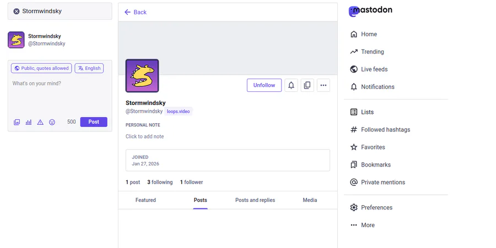Click the loops.video domain badge
This screenshot has height=248, width=496.
click(x=179, y=112)
